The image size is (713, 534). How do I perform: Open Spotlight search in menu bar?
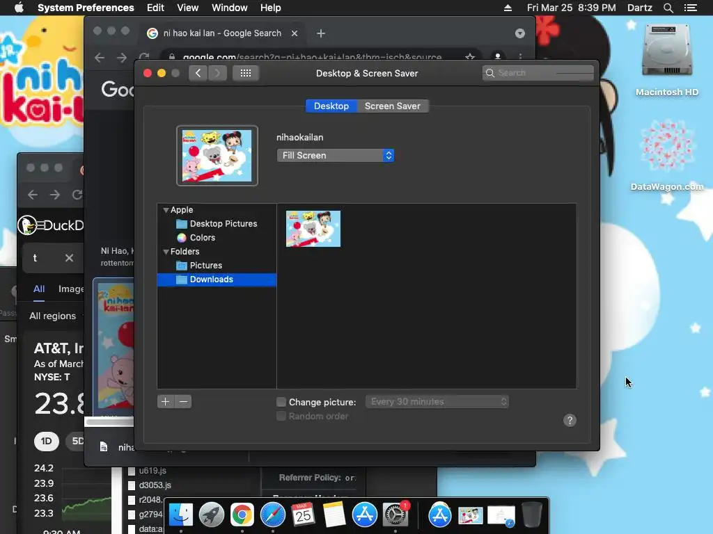click(668, 8)
